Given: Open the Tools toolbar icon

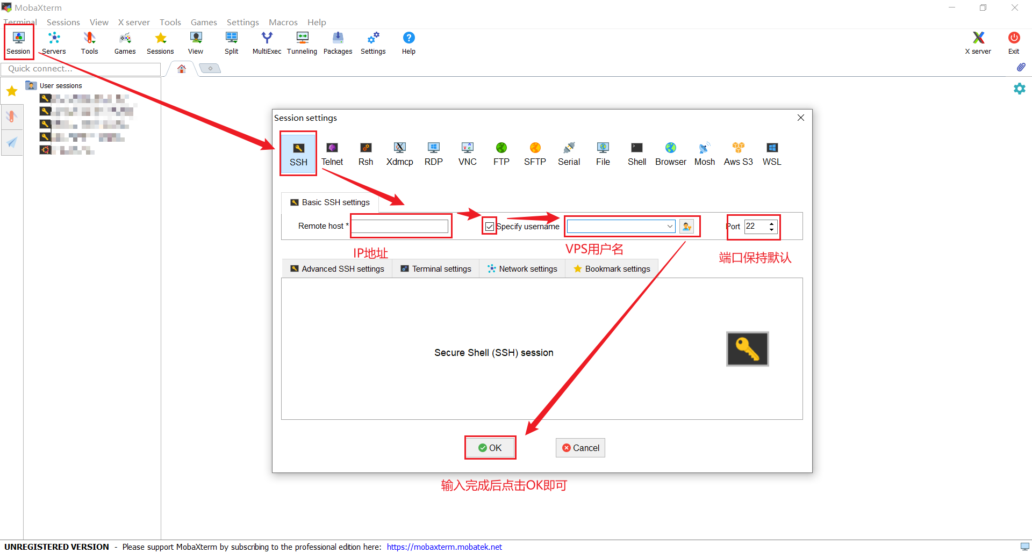Looking at the screenshot, I should [x=89, y=43].
